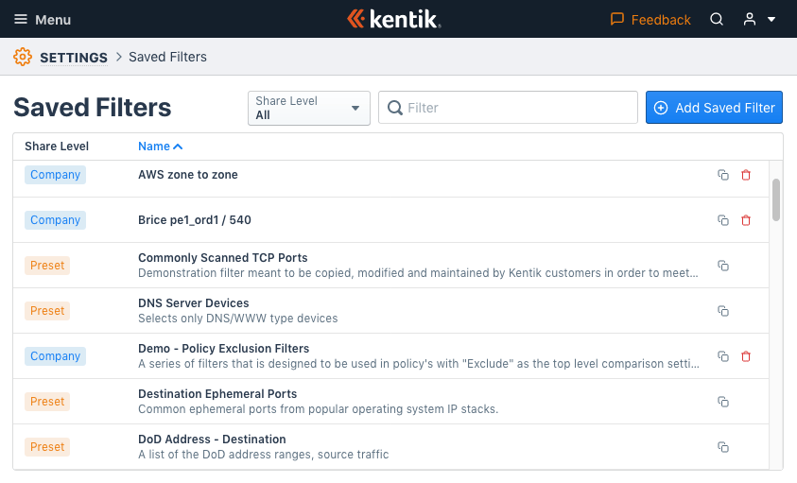
Task: Select Destination Ephemeral Ports name
Action: 217,393
